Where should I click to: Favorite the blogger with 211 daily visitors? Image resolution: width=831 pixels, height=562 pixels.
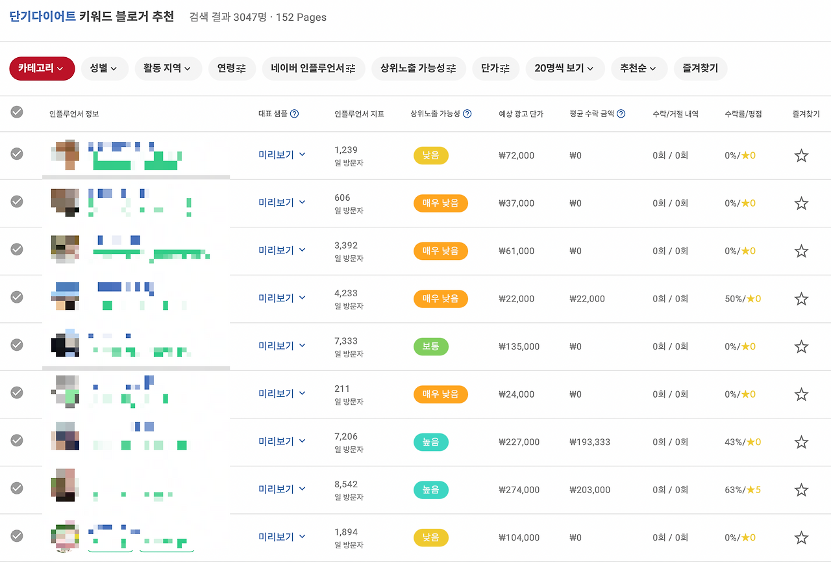[x=801, y=394]
